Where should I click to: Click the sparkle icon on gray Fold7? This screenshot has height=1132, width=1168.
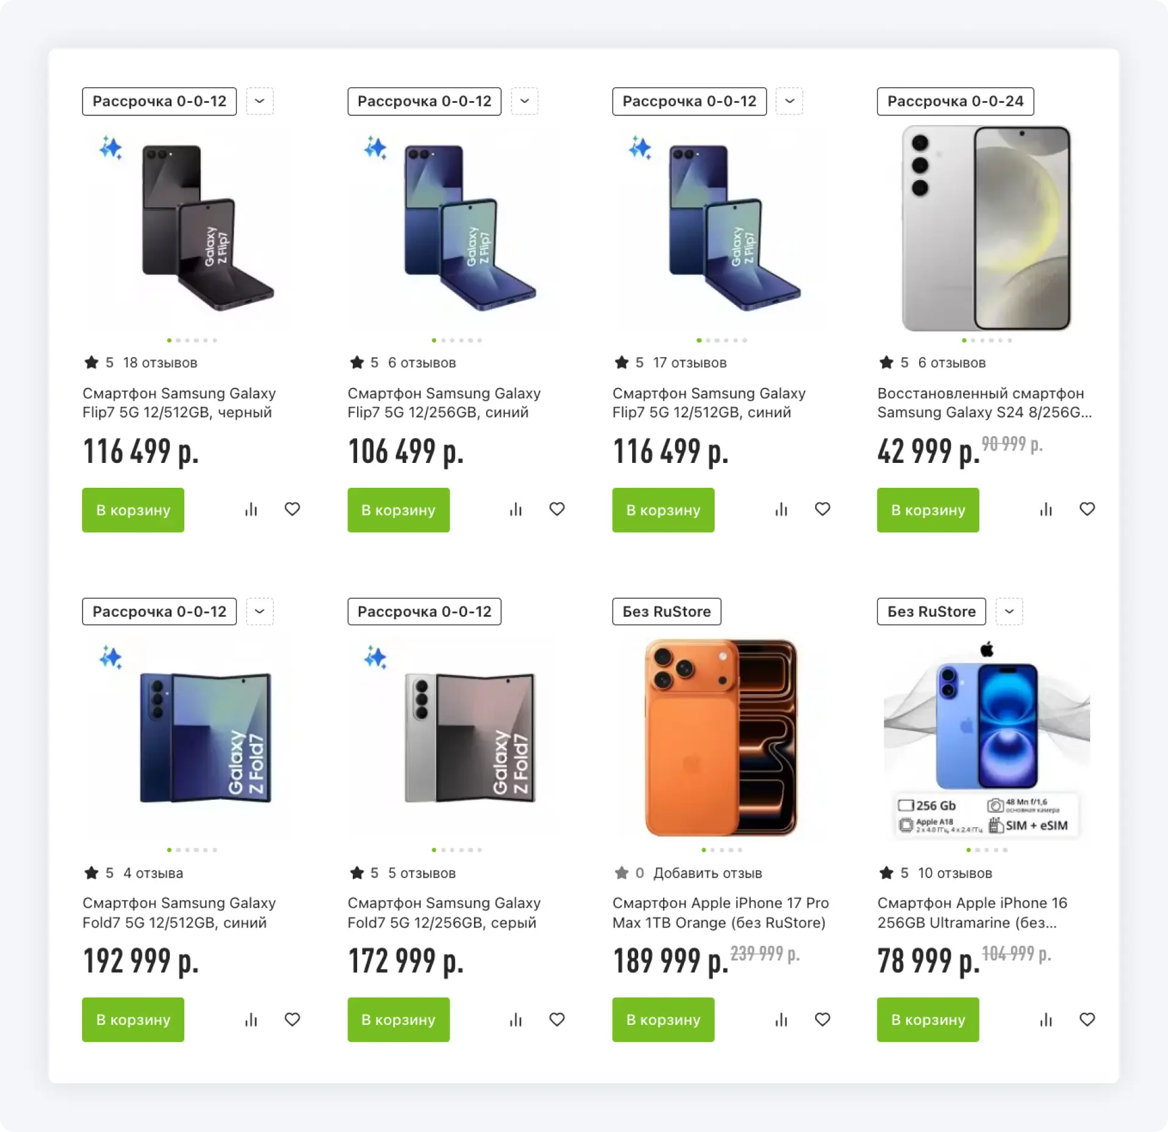375,658
